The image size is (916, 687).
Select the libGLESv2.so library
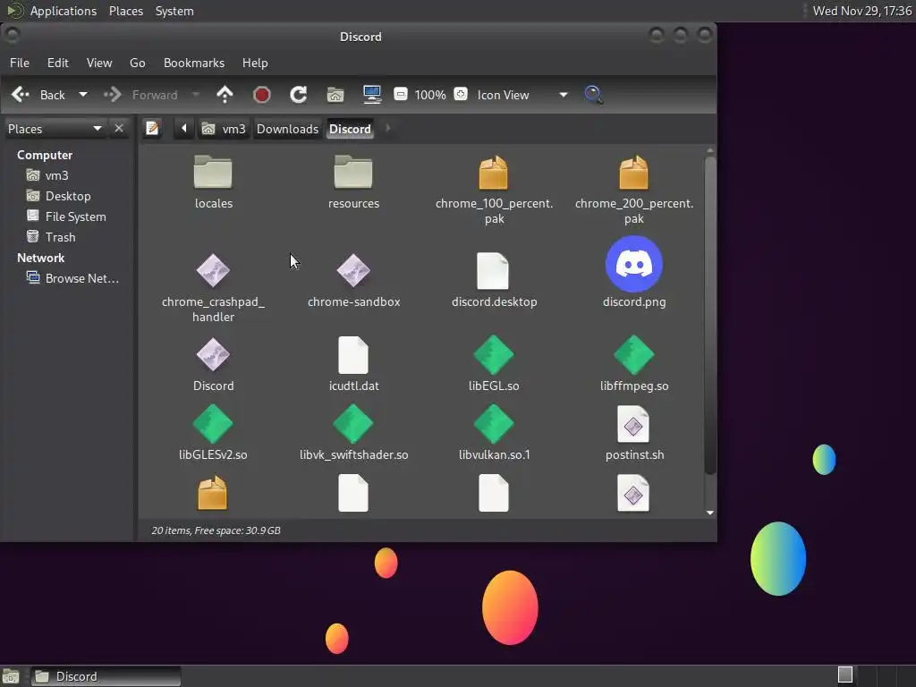213,433
